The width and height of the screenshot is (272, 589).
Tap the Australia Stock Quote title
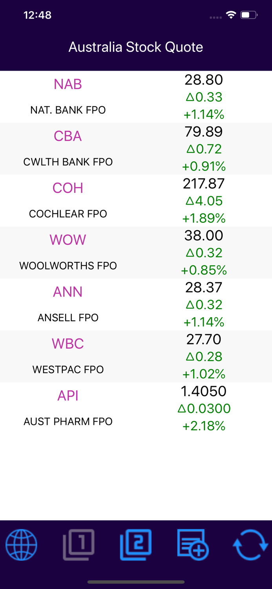tap(136, 47)
